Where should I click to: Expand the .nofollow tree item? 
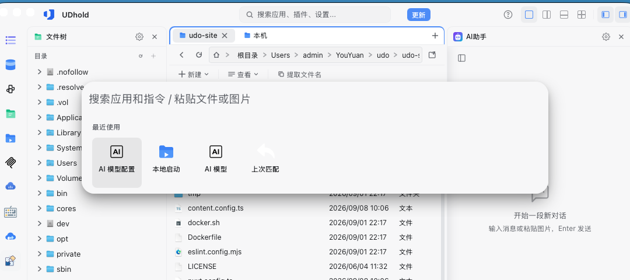tap(40, 72)
